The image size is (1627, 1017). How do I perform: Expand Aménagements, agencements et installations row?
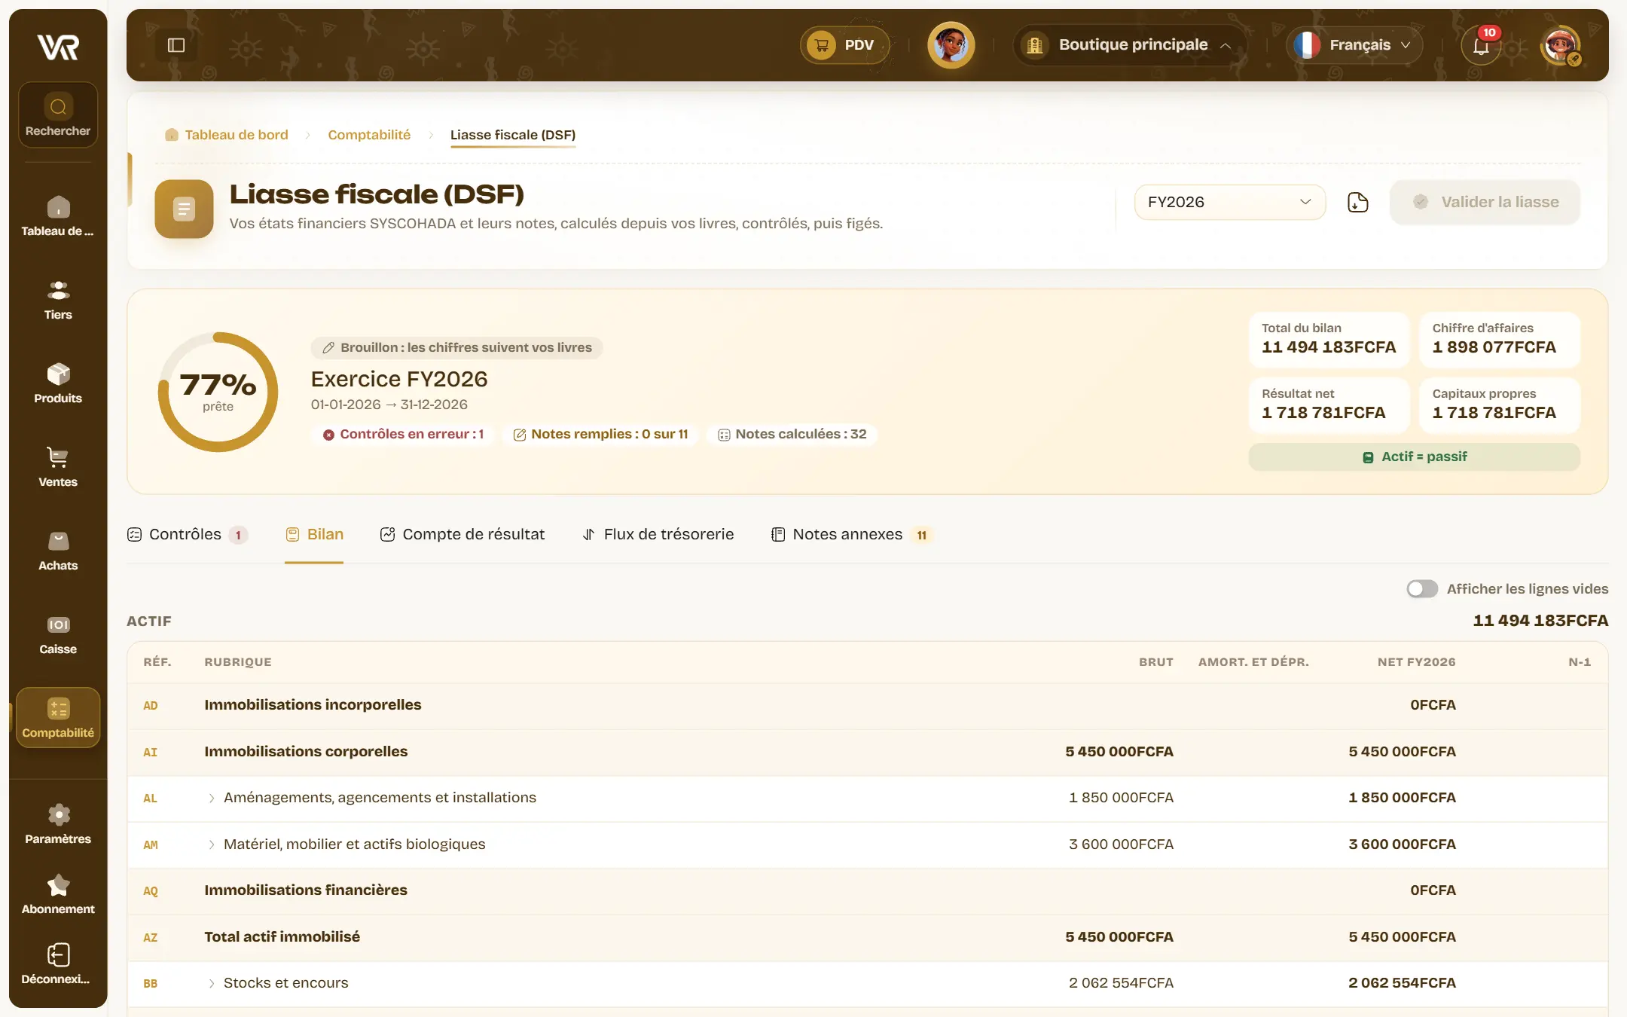pyautogui.click(x=212, y=799)
